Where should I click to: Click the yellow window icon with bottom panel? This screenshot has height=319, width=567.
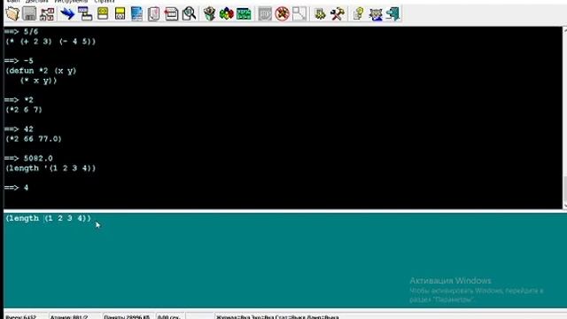[120, 14]
